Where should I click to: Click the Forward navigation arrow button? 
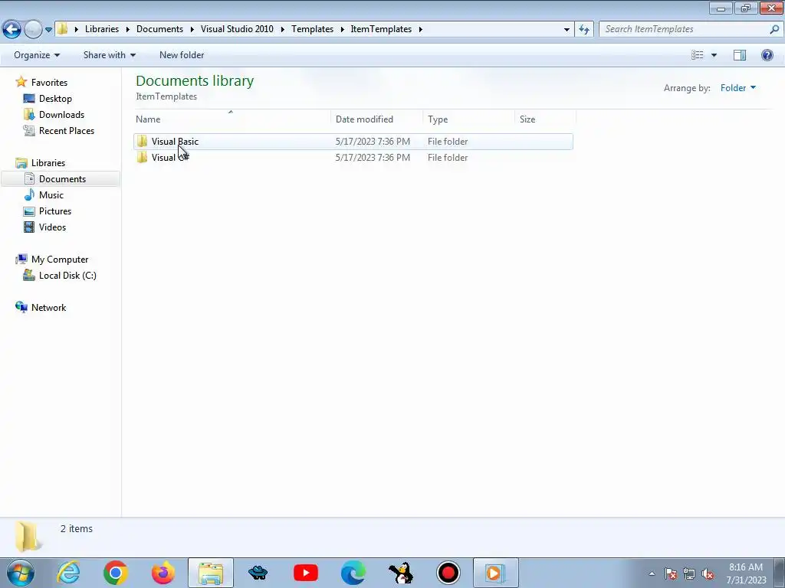tap(33, 30)
